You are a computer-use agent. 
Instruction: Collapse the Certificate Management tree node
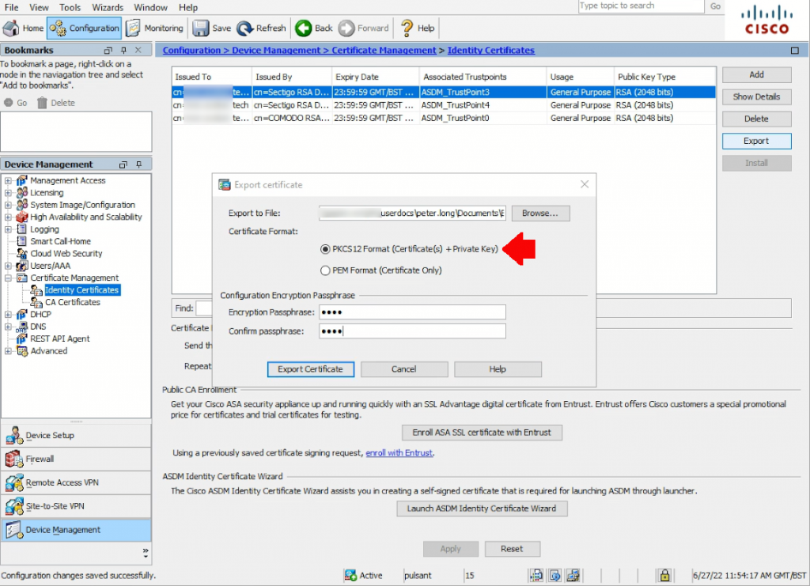[8, 278]
